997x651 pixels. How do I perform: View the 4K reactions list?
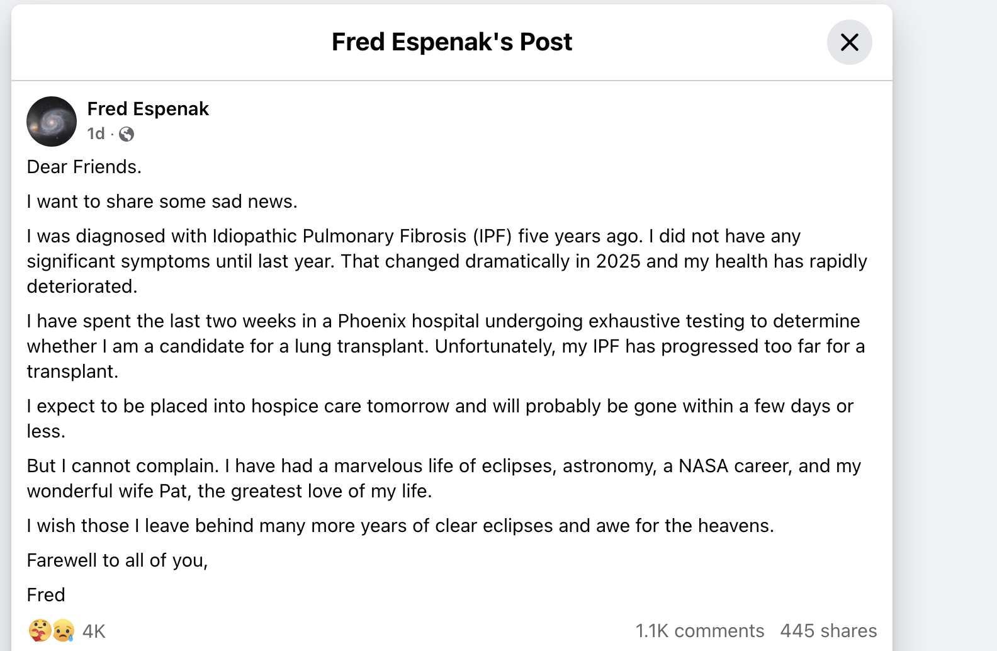94,631
